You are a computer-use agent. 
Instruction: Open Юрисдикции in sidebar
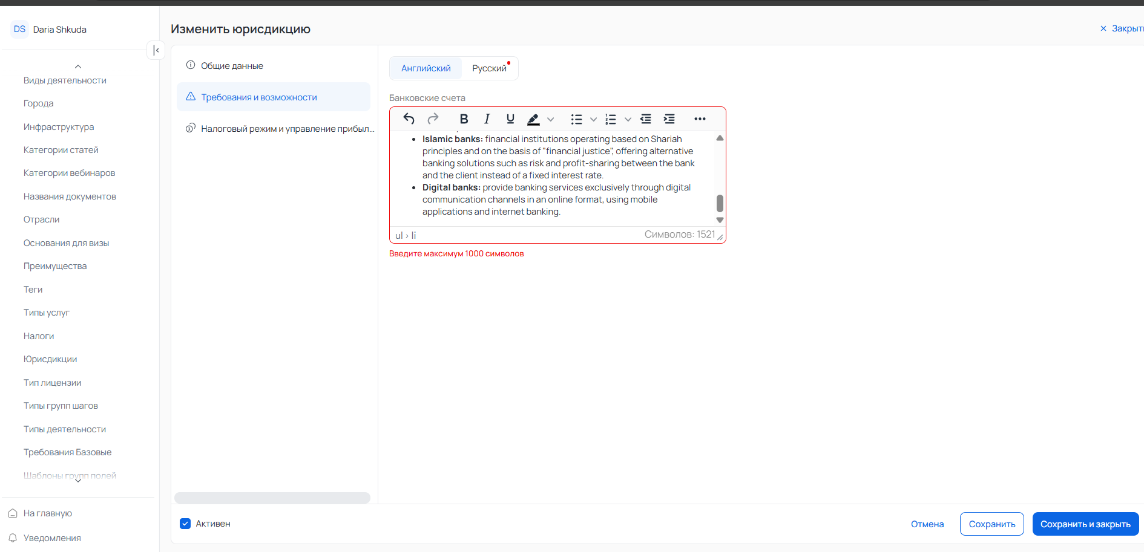tap(50, 359)
